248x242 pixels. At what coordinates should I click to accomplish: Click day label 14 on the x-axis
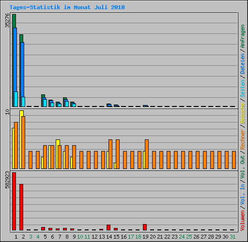coord(109,237)
